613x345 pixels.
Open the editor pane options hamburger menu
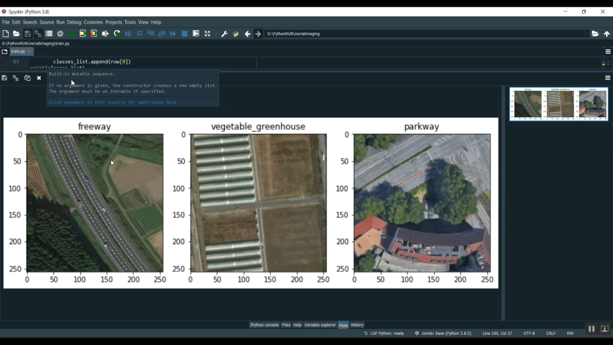(608, 52)
